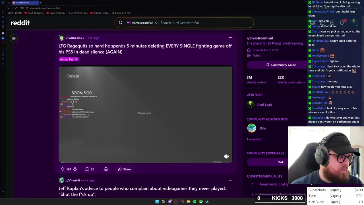364x205 pixels.
Task: Open the Wiki community bookmark
Action: [x=281, y=162]
